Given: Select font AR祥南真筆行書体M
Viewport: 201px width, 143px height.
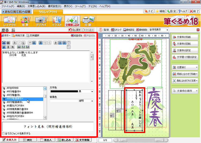Looking at the screenshot, I should [x=23, y=109].
